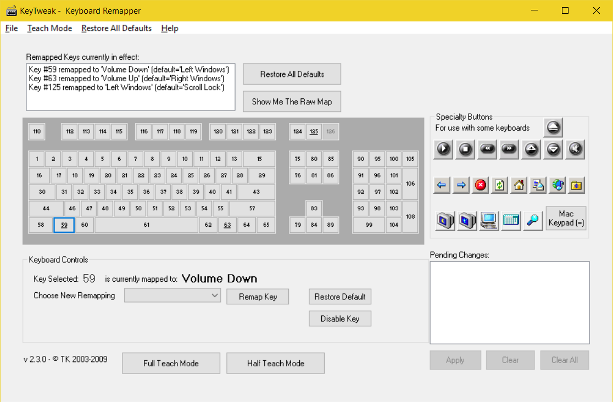This screenshot has height=402, width=613.
Task: Select key 106 on the numeric keypad
Action: [x=410, y=183]
